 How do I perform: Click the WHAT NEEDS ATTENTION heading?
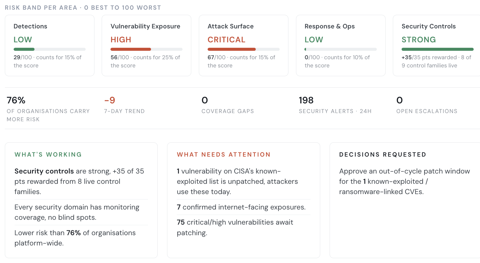(x=224, y=154)
